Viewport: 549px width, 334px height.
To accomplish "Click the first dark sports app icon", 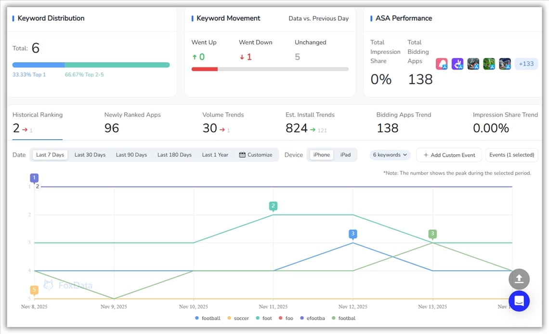I will [x=473, y=64].
